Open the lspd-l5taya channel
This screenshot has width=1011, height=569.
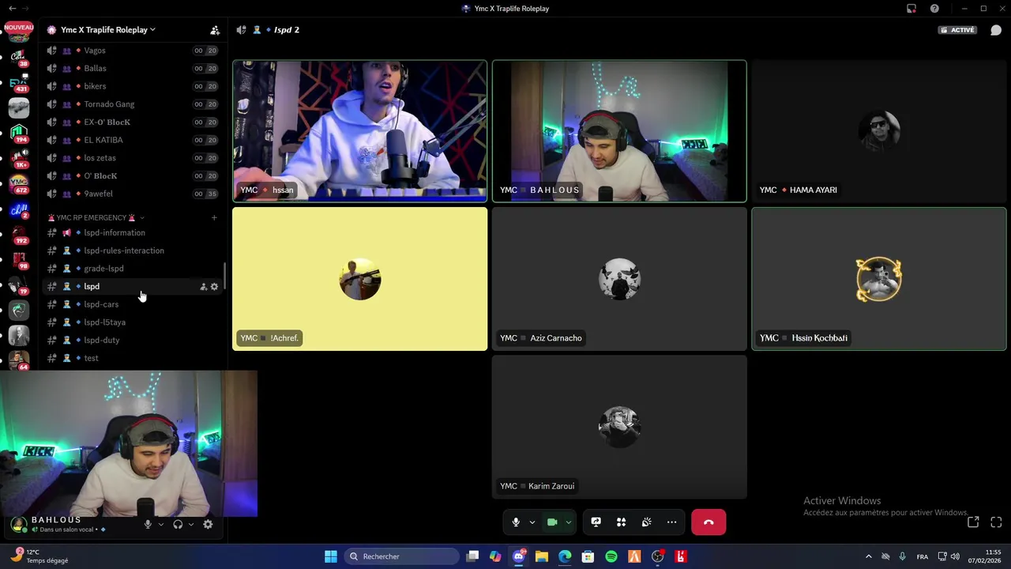pyautogui.click(x=133, y=322)
